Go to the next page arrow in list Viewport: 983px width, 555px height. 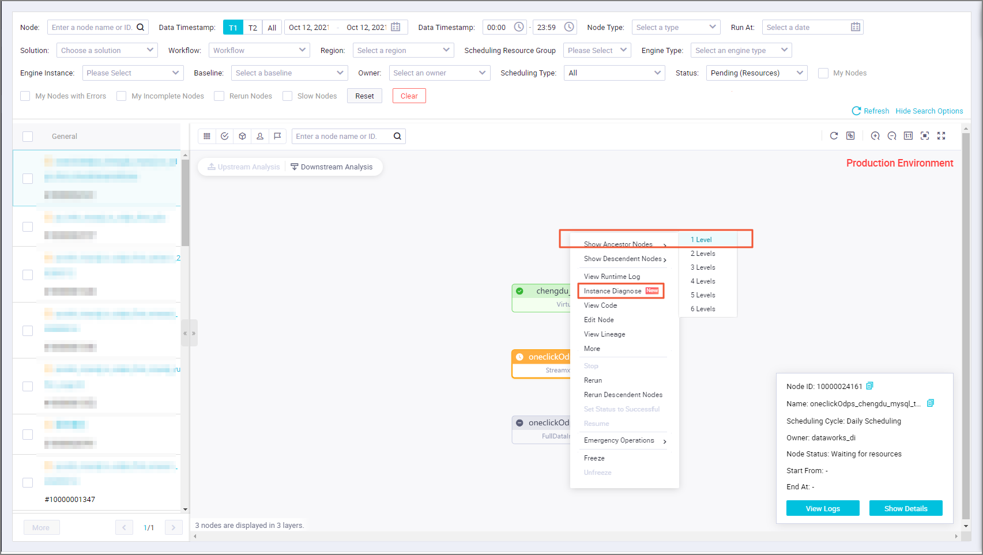pos(174,527)
